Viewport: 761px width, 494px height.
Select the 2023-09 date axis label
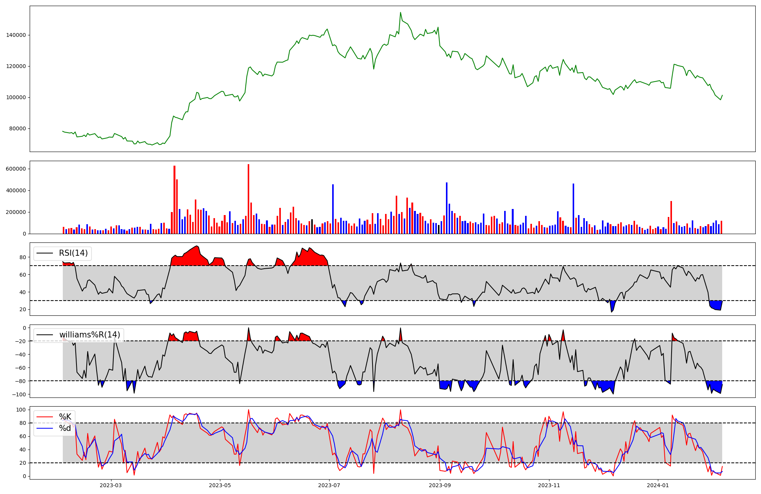[440, 485]
